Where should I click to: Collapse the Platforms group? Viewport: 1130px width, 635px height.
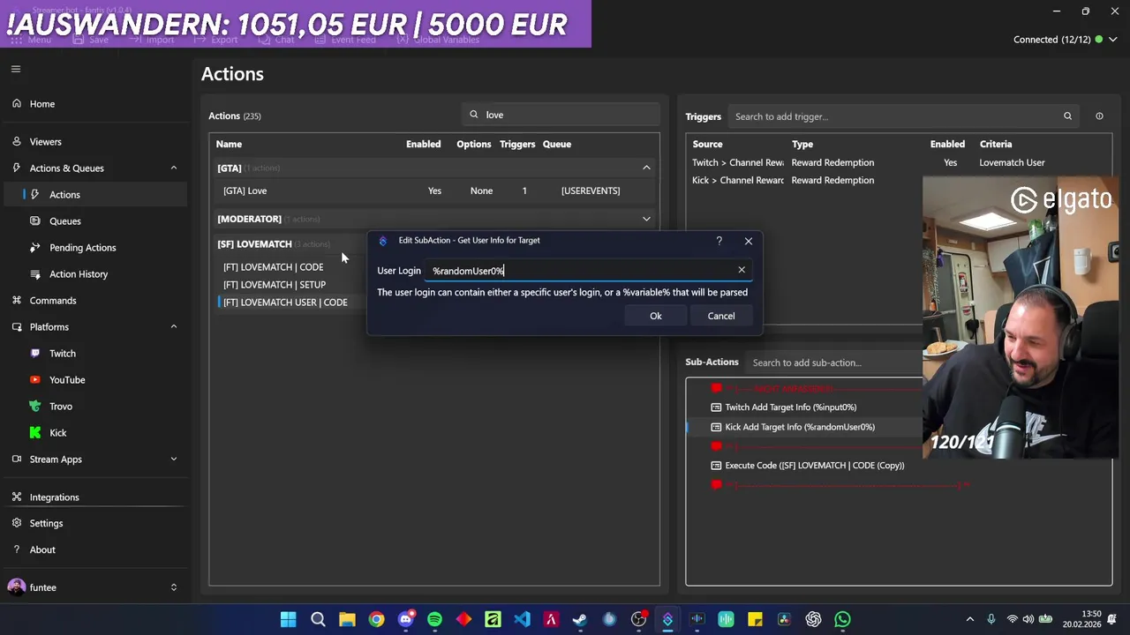[x=173, y=327]
